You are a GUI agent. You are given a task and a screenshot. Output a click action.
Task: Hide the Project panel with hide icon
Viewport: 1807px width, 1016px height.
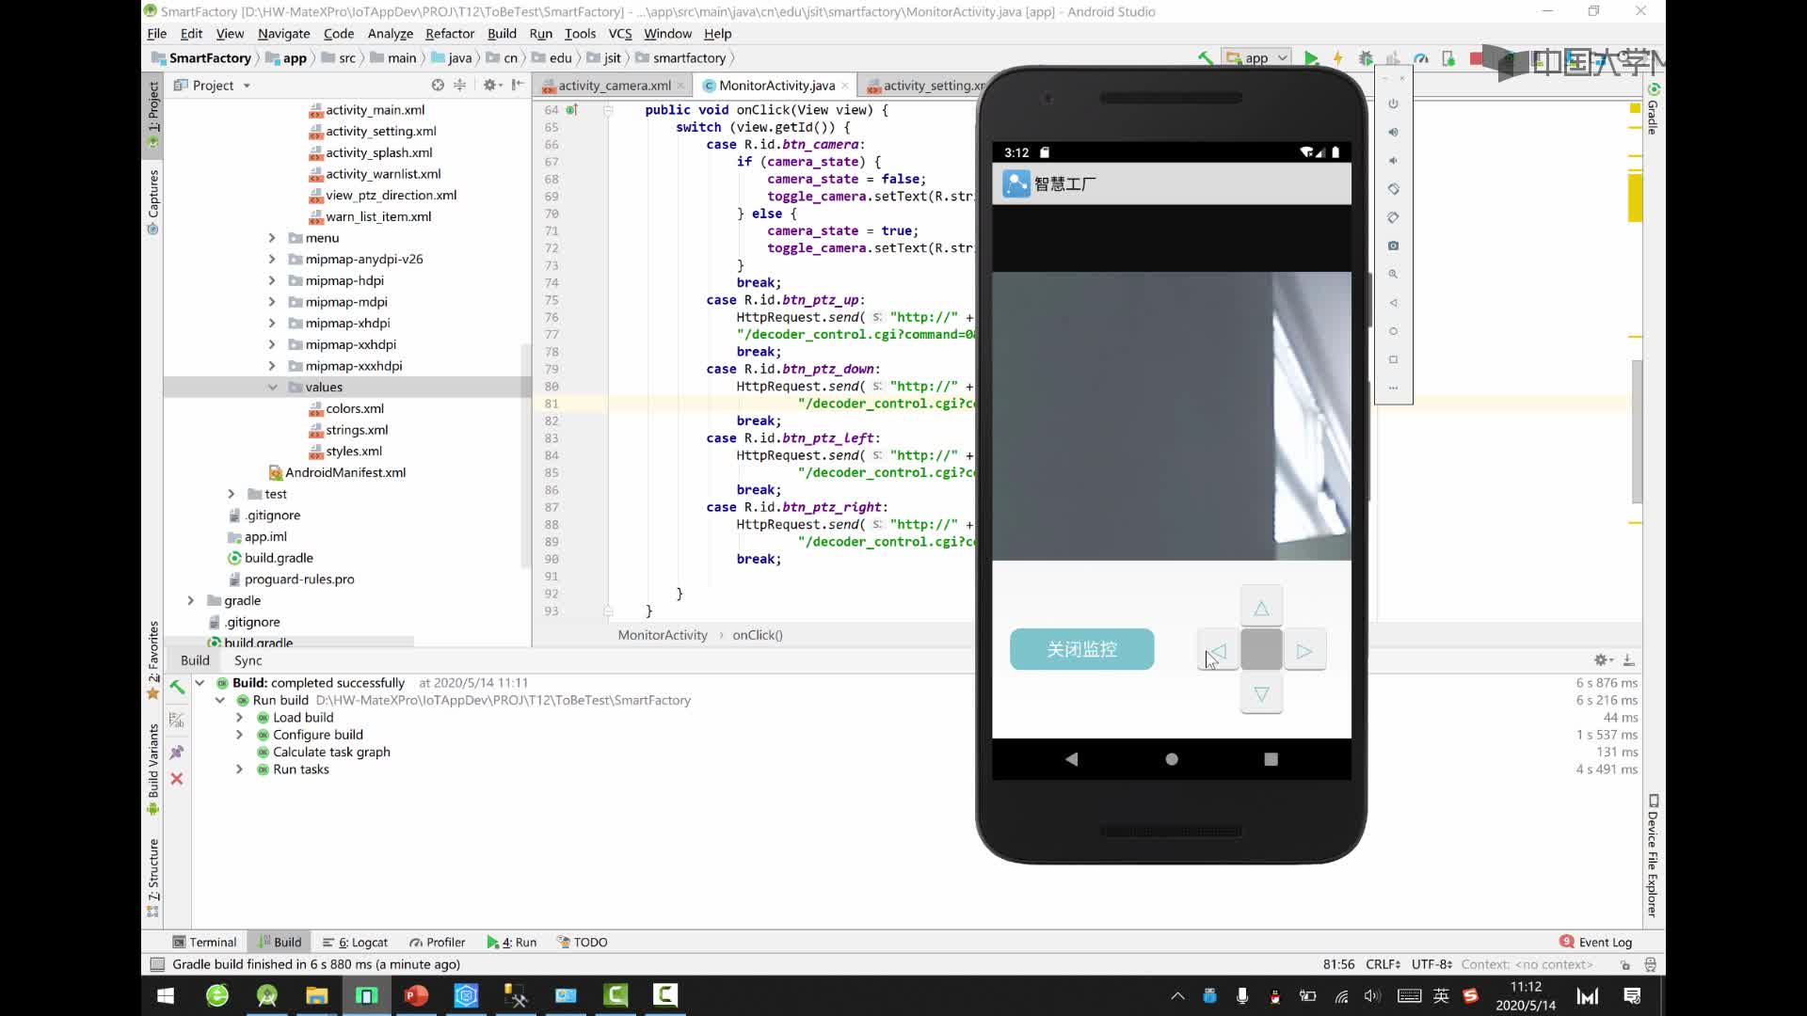(x=518, y=85)
